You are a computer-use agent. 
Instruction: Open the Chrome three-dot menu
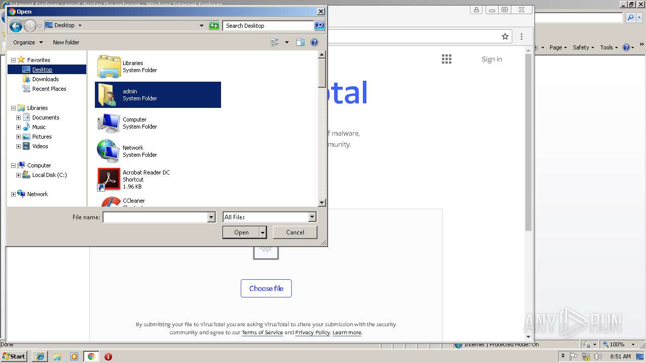522,36
